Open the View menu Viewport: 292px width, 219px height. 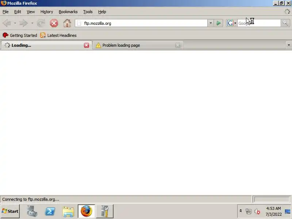[x=31, y=12]
